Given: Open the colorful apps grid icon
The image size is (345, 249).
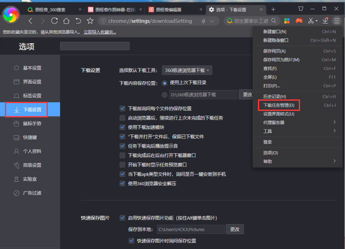Looking at the screenshot, I should (x=287, y=21).
